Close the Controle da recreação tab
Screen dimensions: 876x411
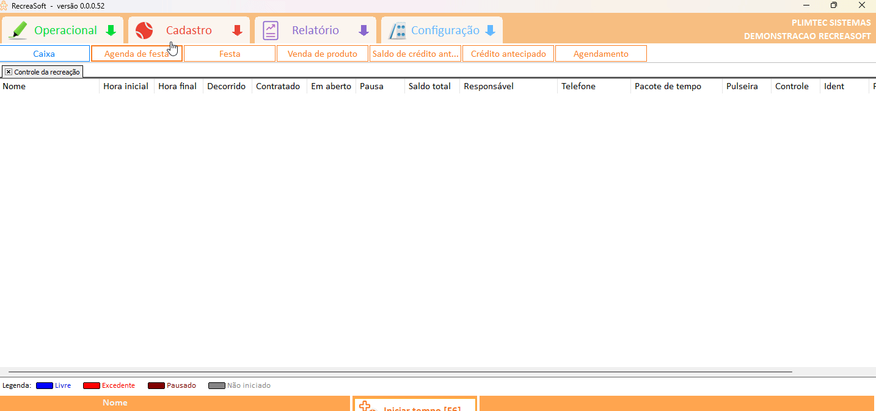click(x=9, y=72)
